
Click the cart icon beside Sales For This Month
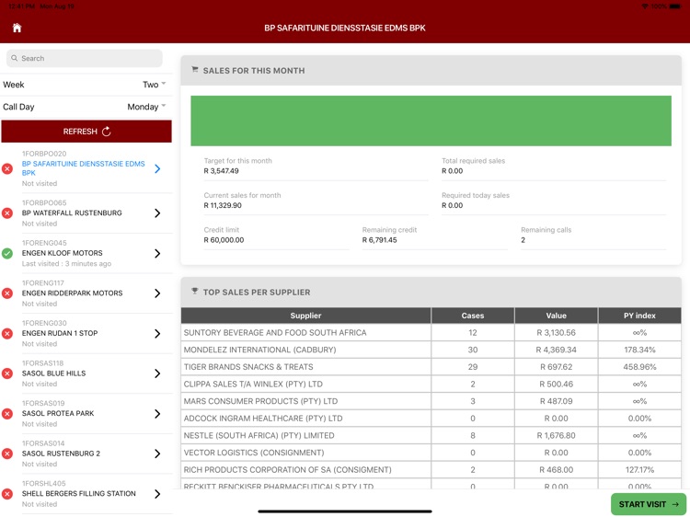tap(195, 70)
